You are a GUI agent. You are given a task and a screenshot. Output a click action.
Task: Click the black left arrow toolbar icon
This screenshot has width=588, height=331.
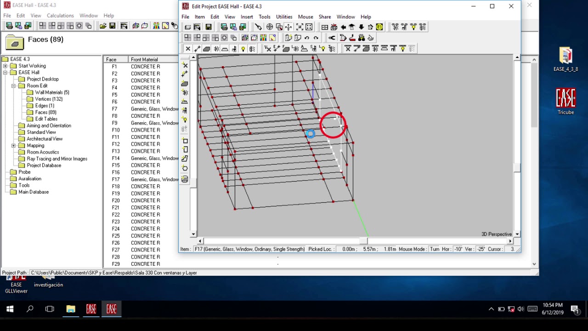(x=343, y=27)
